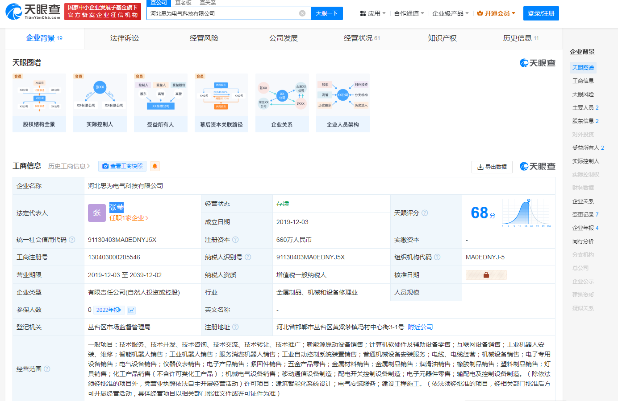This screenshot has width=618, height=401.
Task: Jump to 天眼图谱 in sidebar
Action: [583, 68]
